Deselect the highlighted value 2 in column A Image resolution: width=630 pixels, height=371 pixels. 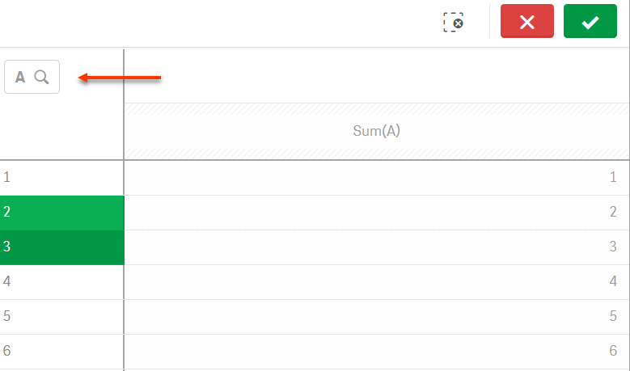point(61,213)
